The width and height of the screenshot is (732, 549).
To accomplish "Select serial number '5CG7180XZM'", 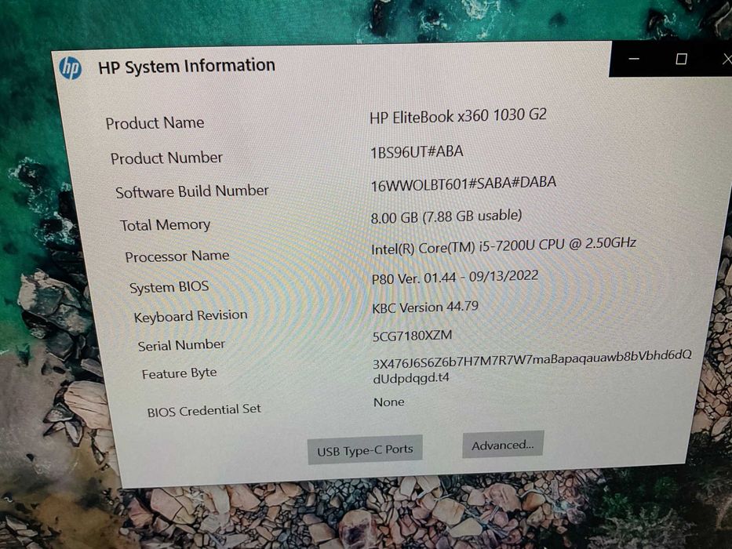I will (x=412, y=336).
